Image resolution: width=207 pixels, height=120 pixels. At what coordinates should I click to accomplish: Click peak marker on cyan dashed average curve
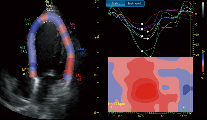coord(142,36)
